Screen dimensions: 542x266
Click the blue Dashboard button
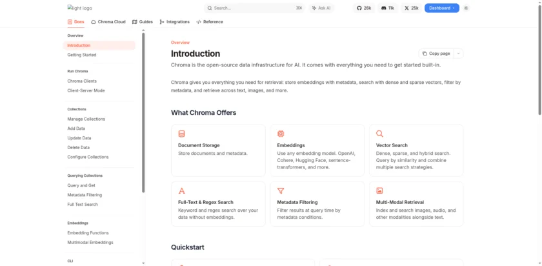441,8
